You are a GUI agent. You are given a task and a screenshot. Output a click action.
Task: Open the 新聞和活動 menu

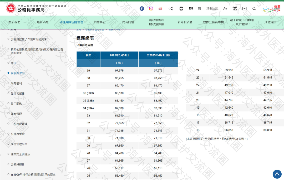(185, 22)
